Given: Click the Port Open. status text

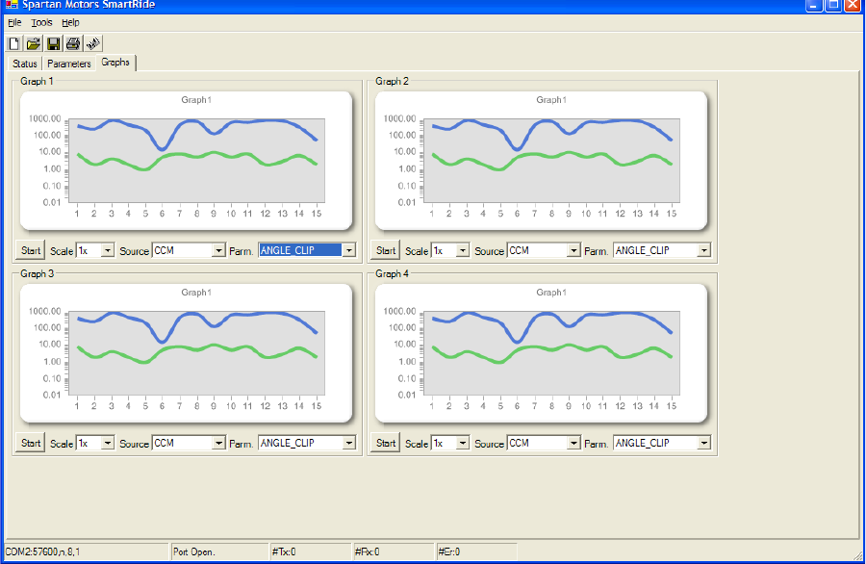Looking at the screenshot, I should click(x=193, y=551).
